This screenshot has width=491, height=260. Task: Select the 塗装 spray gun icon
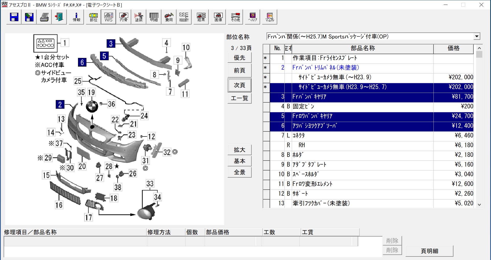[139, 17]
